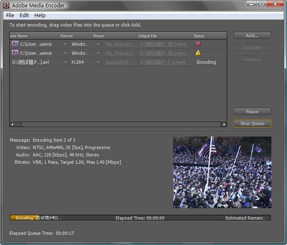Click the Encoding status text in the third row
The width and height of the screenshot is (287, 245).
206,62
